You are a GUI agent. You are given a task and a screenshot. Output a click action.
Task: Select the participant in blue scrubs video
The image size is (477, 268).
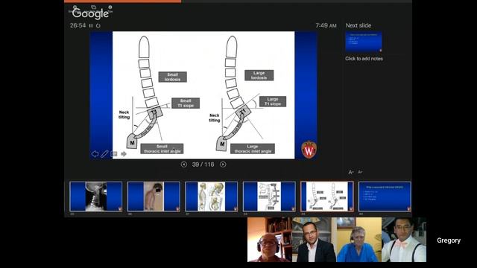tap(359, 240)
